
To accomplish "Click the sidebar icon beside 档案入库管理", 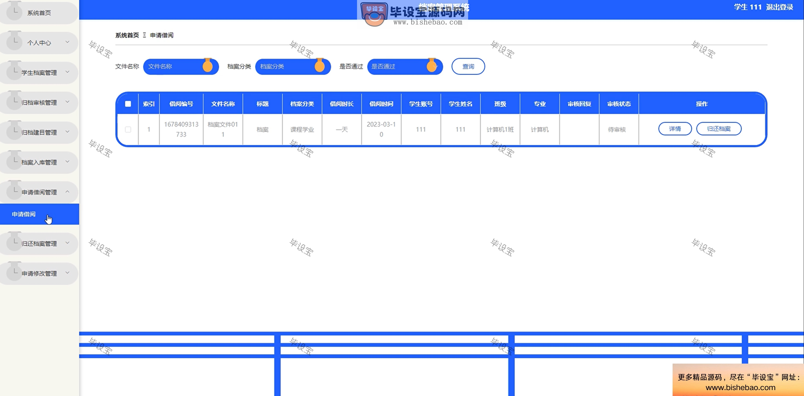I will (14, 161).
